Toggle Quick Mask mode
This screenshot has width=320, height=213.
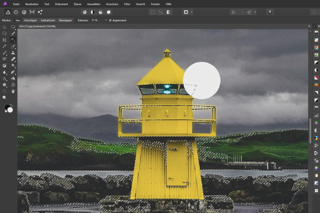[x=186, y=12]
